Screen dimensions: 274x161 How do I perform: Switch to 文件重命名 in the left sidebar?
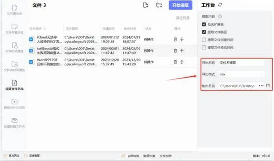(x=14, y=10)
